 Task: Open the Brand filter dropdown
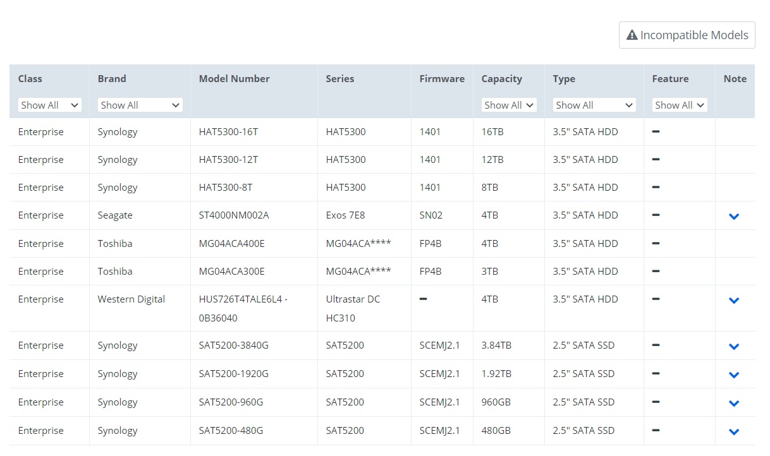point(140,105)
